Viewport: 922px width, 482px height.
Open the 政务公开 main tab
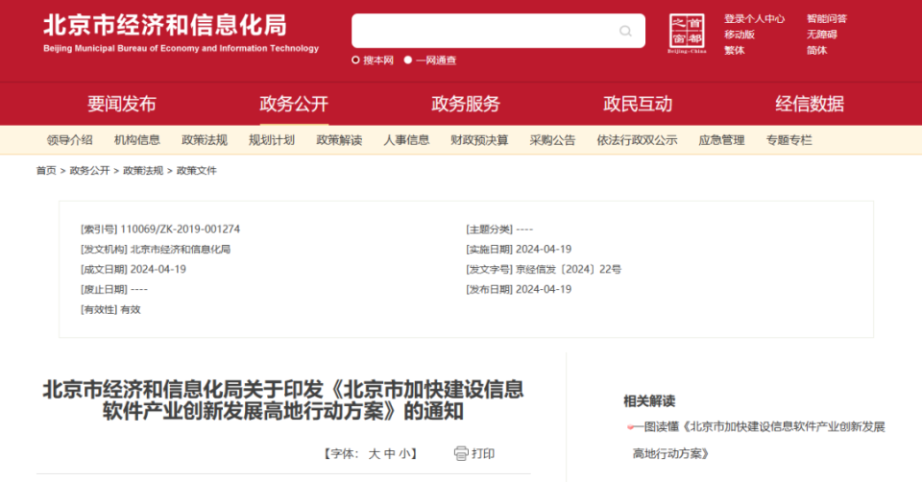point(294,104)
